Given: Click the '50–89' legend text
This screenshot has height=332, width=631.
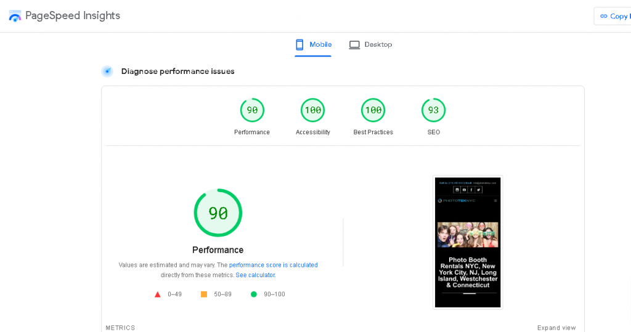Looking at the screenshot, I should click(222, 294).
